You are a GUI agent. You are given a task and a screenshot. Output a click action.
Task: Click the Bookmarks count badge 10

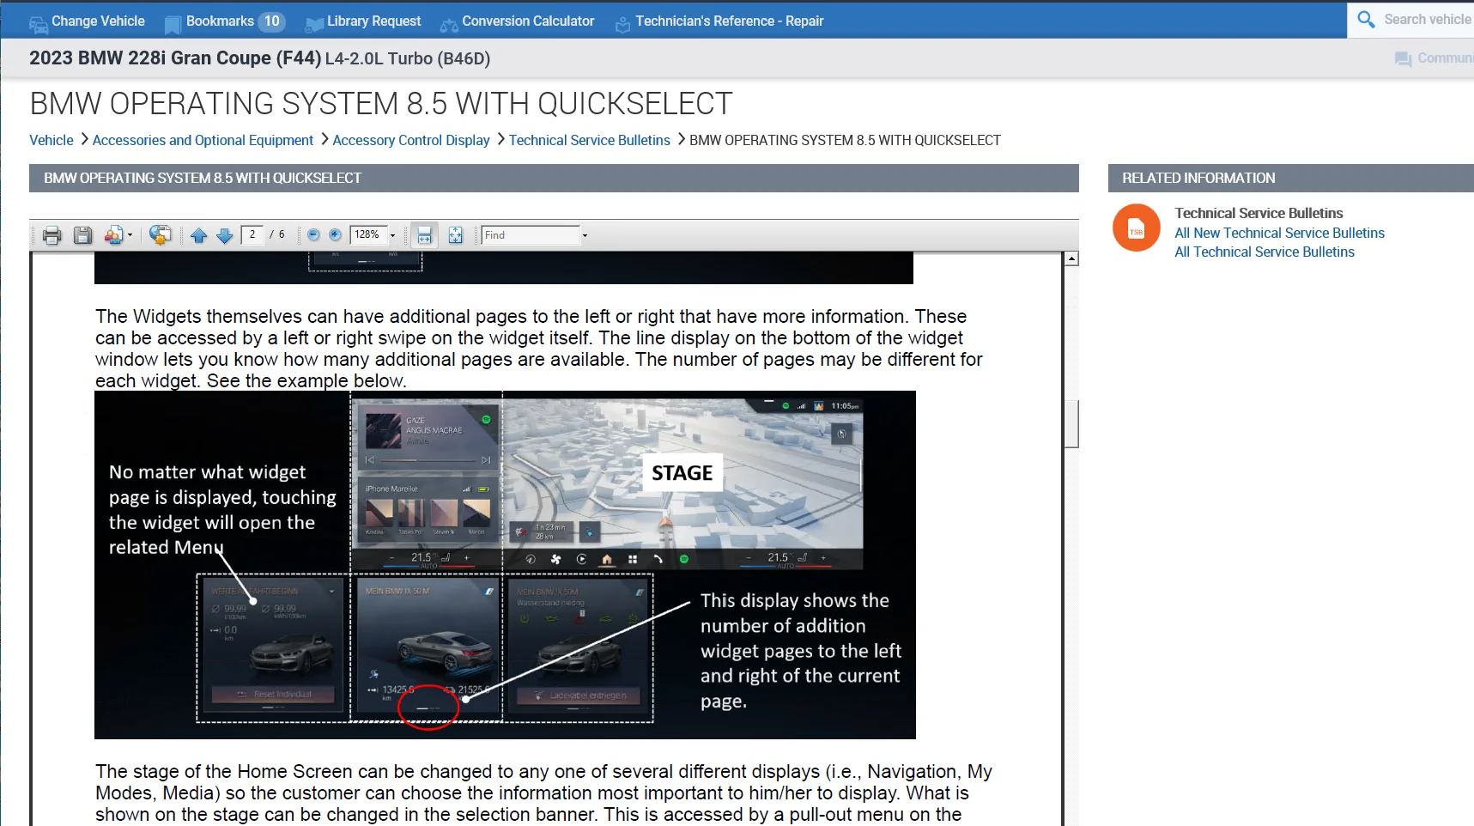click(x=271, y=21)
